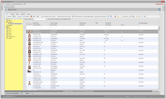Expand the XX folder in filter tree

[x=6, y=27]
